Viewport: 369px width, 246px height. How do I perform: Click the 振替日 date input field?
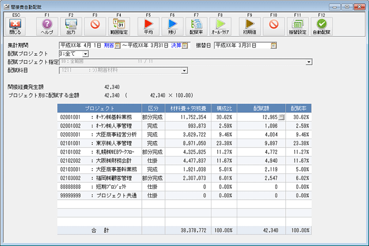pos(246,45)
